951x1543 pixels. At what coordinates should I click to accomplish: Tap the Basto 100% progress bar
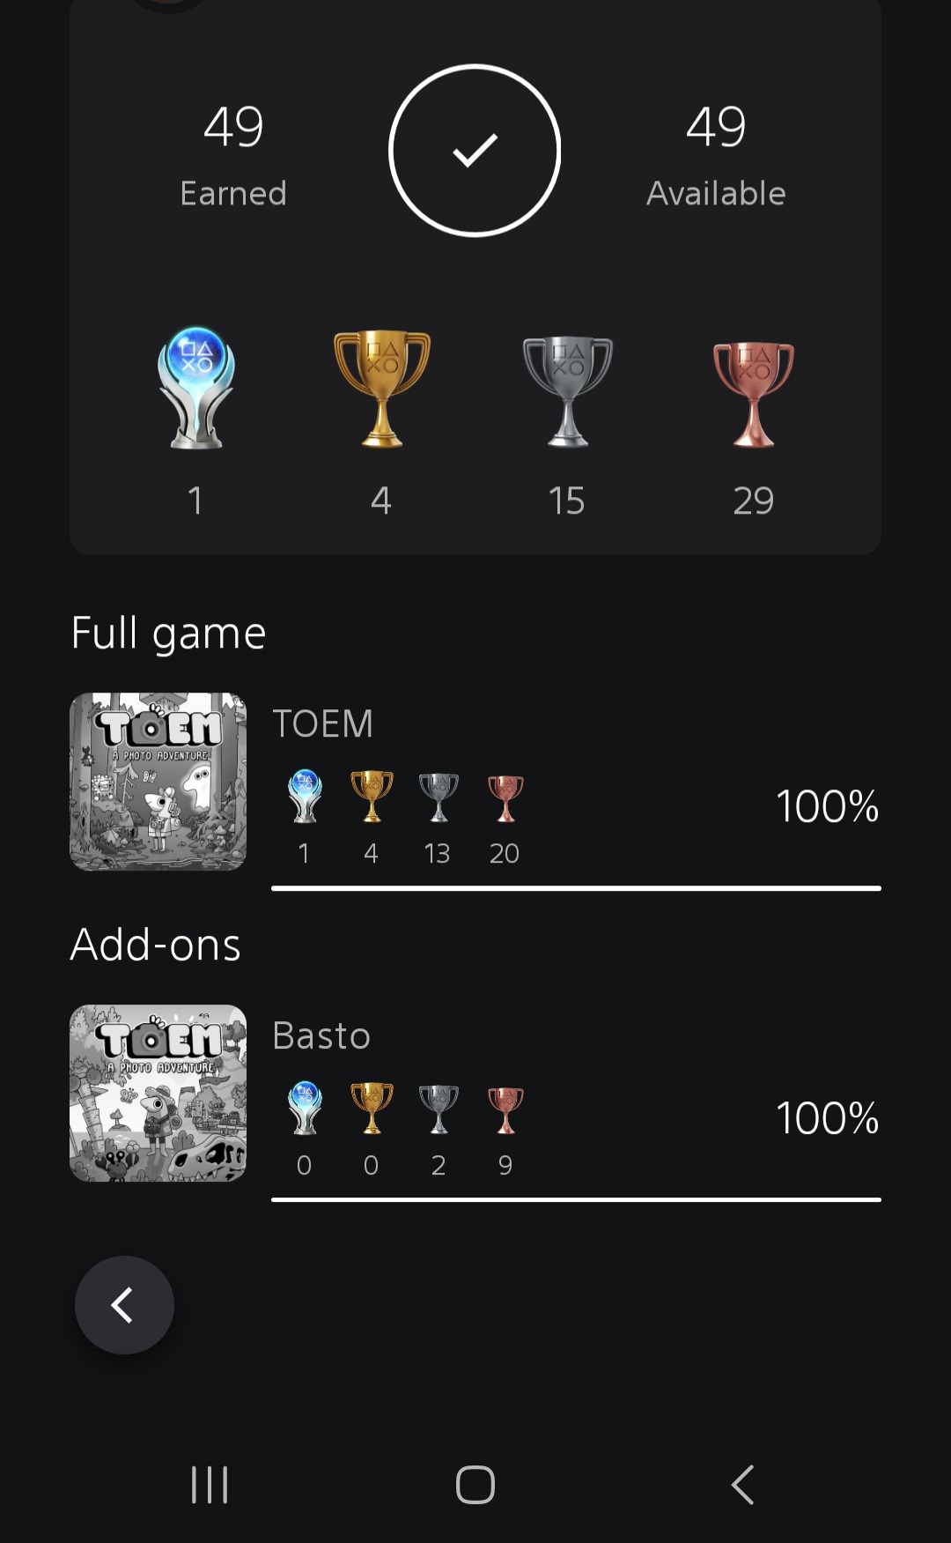[576, 1199]
